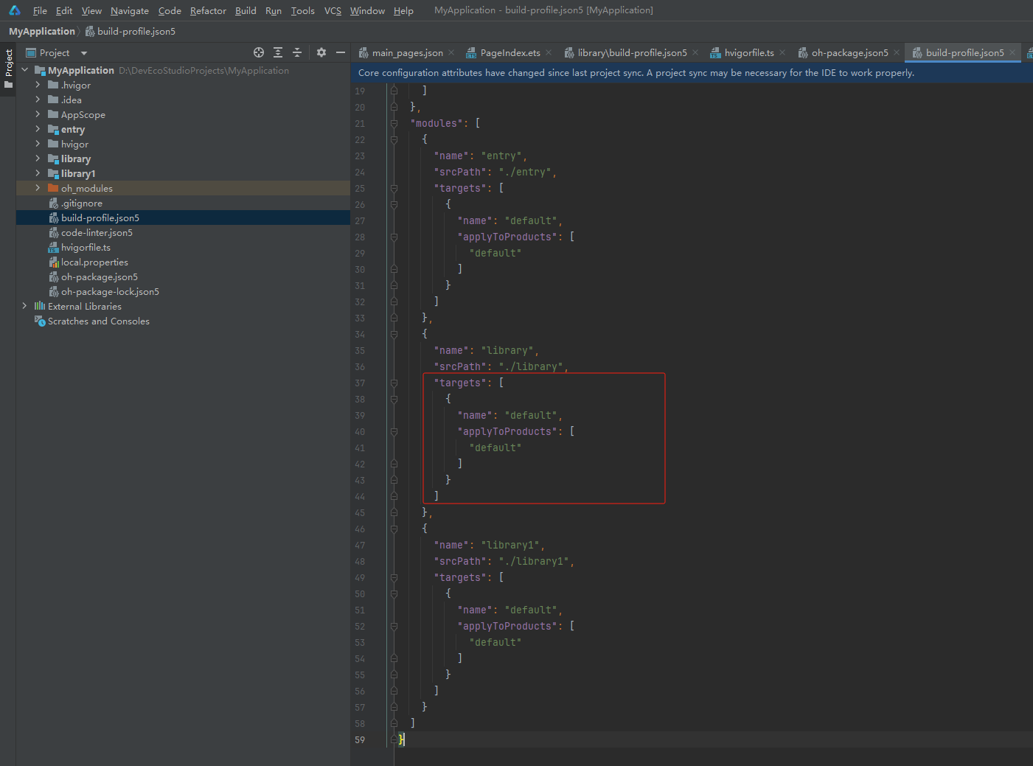Screen dimensions: 1033x766
Task: Close the hvigorfile.ts editor tab
Action: [x=782, y=52]
